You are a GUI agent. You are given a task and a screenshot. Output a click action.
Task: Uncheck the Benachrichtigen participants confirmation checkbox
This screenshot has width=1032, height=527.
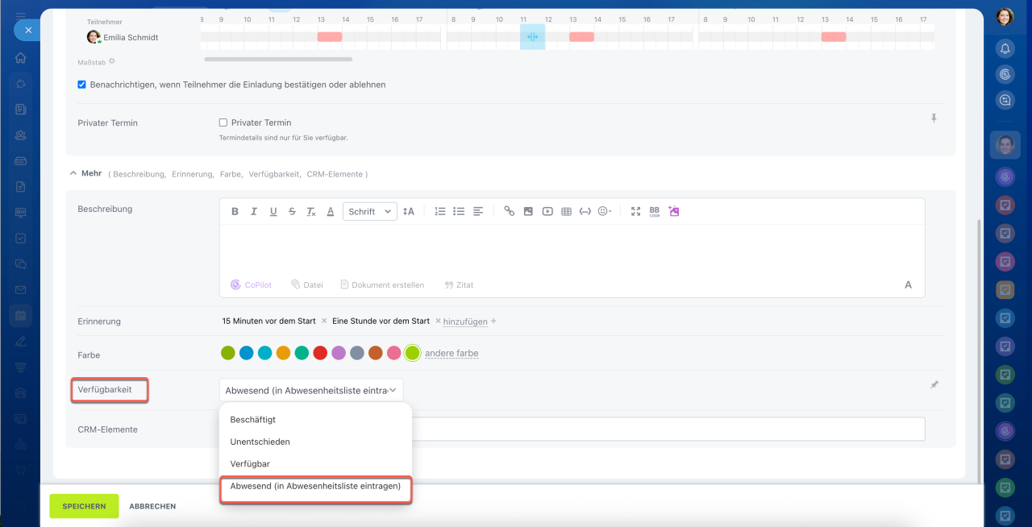(x=81, y=85)
